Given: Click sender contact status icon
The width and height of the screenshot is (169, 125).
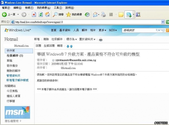Looking at the screenshot, I should click(53, 60).
